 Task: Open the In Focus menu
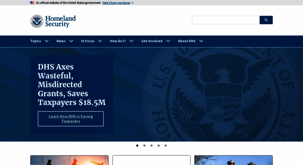click(88, 41)
